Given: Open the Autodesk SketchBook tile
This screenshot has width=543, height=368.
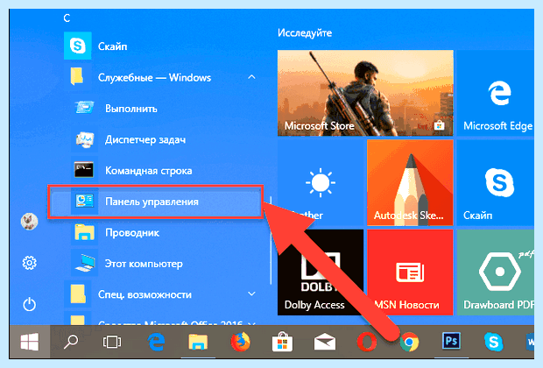Looking at the screenshot, I should point(410,182).
